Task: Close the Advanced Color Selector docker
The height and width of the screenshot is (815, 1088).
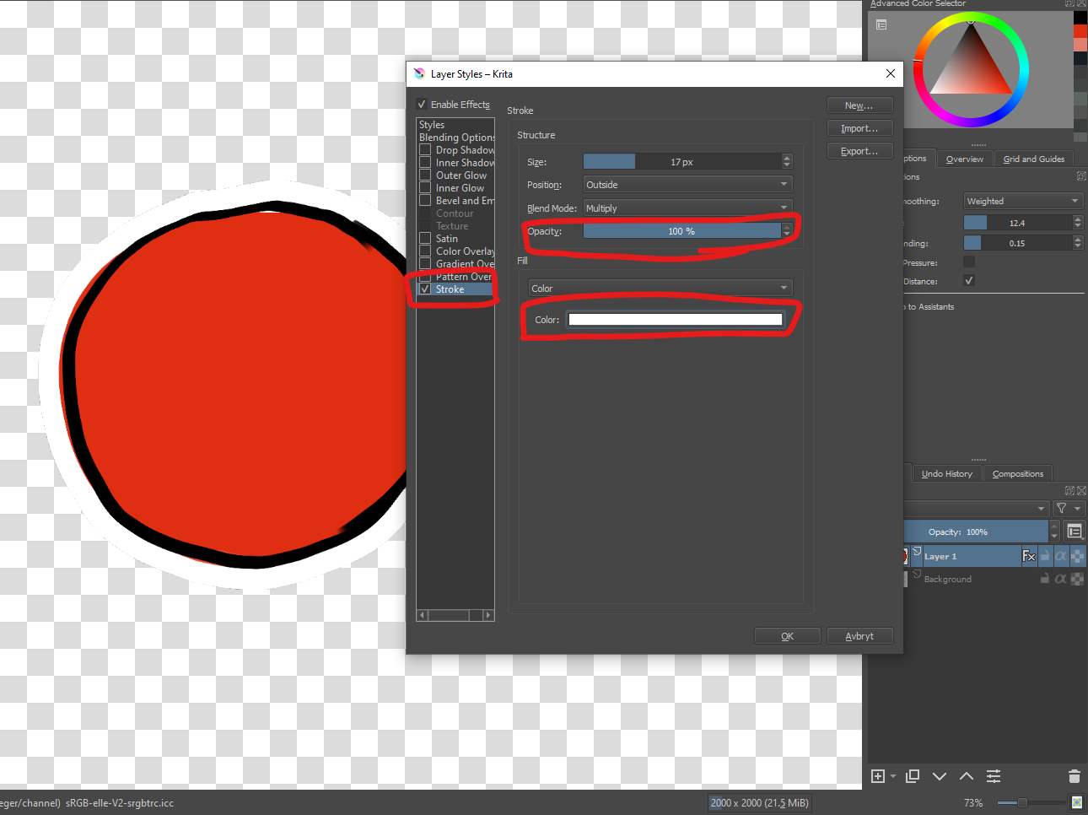Action: pos(1081,3)
